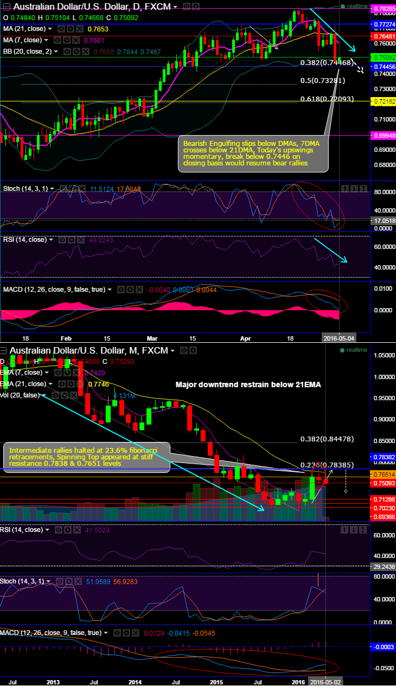The height and width of the screenshot is (686, 396).
Task: Remove the monthly EMA (21, close) with its X icon
Action: [x=80, y=384]
